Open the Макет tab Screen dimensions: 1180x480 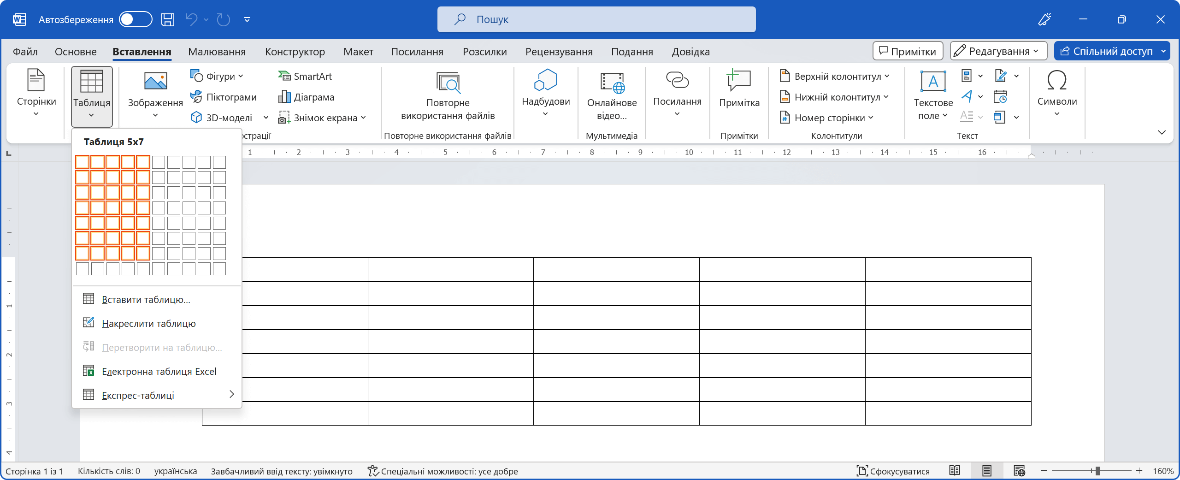(x=358, y=52)
